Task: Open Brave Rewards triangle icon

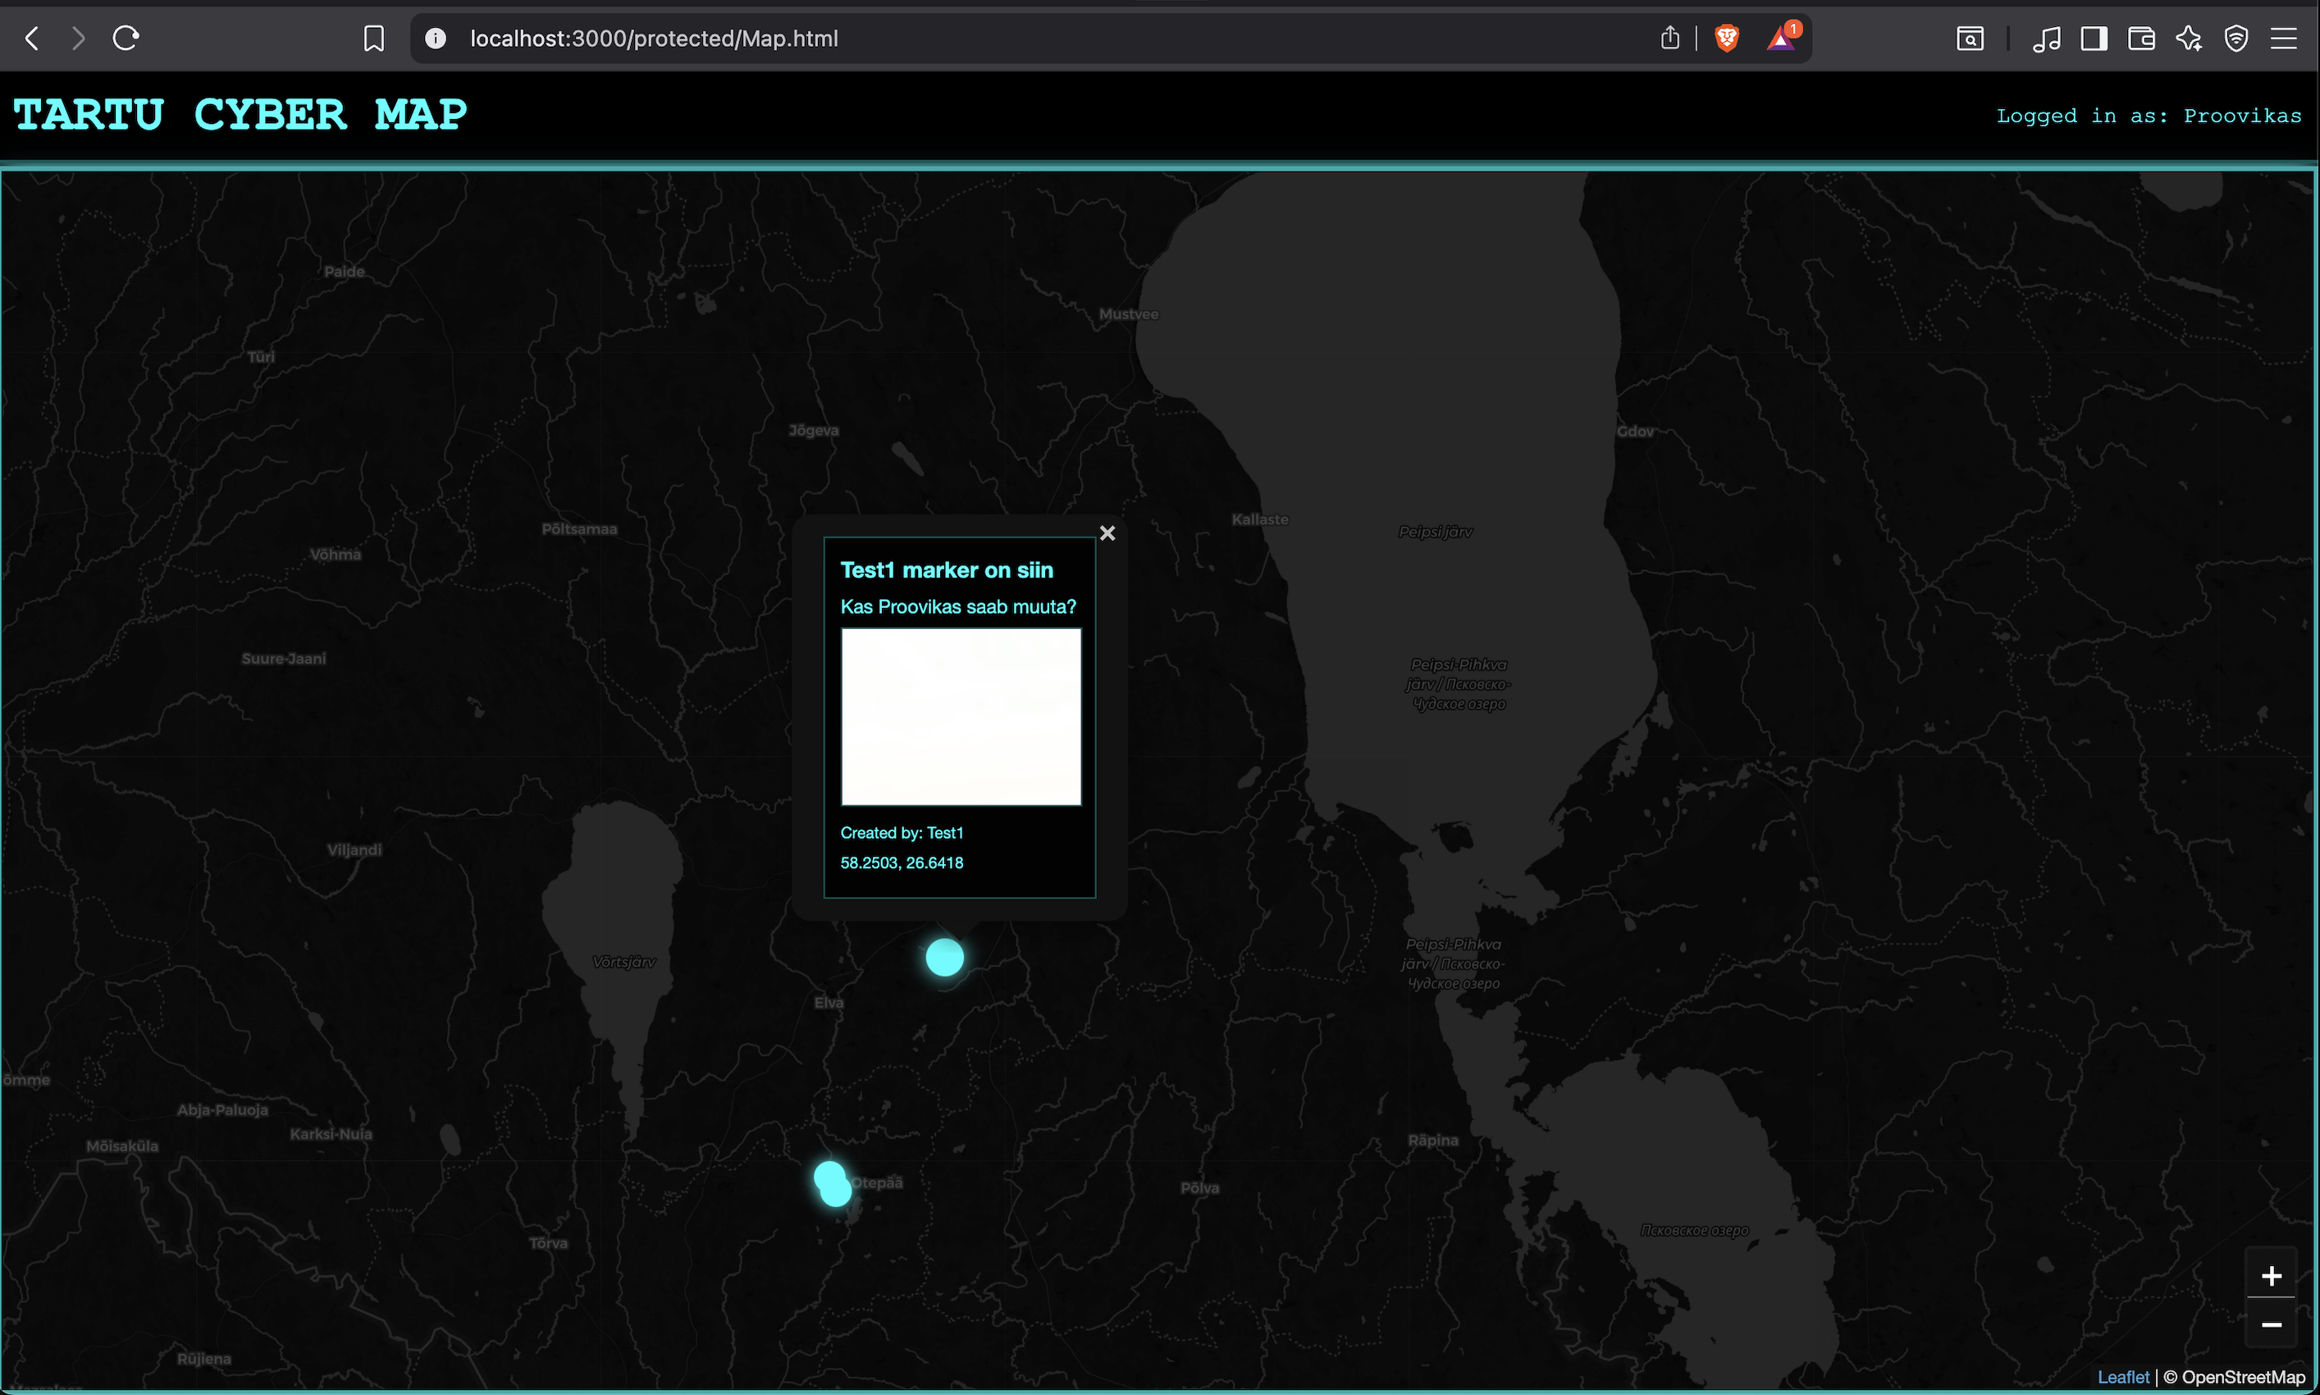Action: (x=1782, y=38)
